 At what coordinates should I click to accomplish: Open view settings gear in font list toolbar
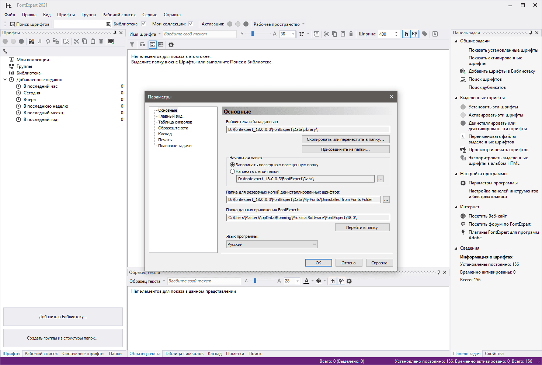(x=171, y=45)
